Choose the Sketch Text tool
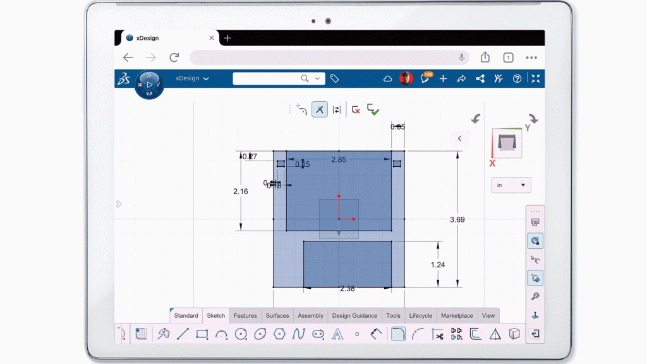647x364 pixels. (337, 334)
